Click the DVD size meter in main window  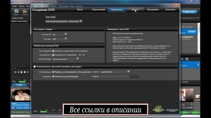click(x=22, y=82)
